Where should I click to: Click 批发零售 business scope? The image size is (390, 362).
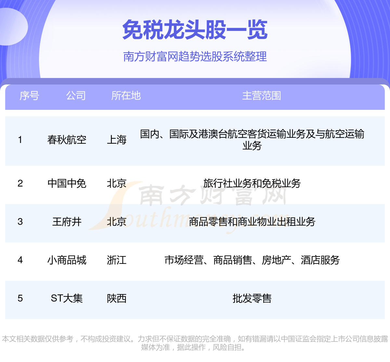pos(252,298)
